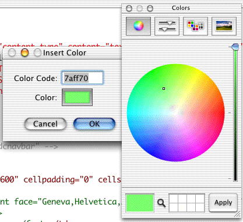Switch to the color sliders mode
Viewport: 243px width, 222px height.
[167, 26]
